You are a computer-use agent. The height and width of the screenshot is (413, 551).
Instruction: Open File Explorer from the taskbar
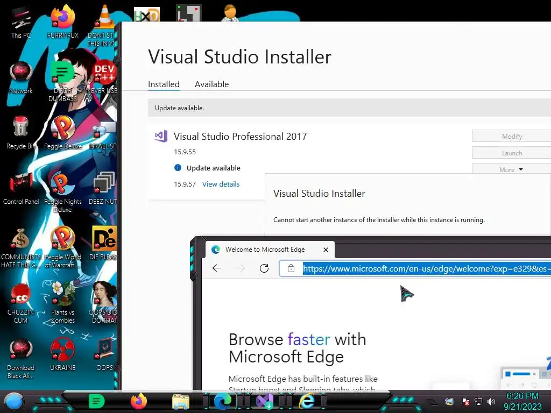(181, 402)
